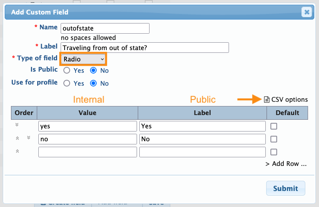
Task: Focus the Name input field
Action: pos(105,28)
